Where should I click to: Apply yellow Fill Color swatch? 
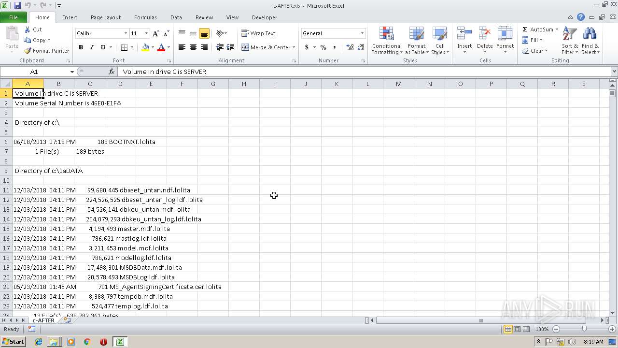coord(145,47)
